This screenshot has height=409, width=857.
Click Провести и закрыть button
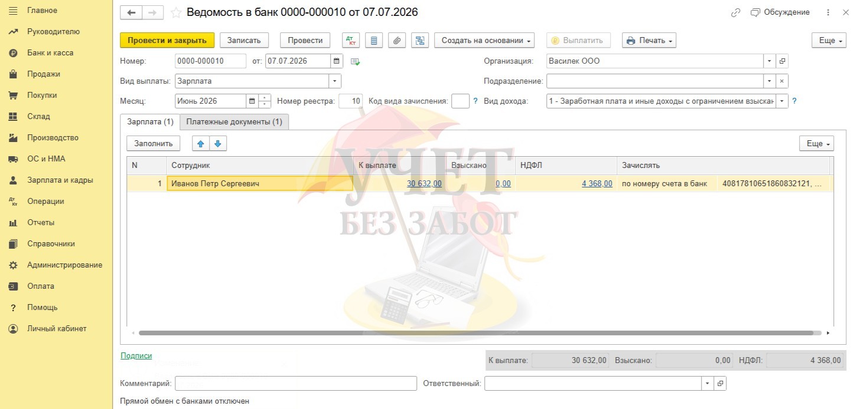point(167,41)
